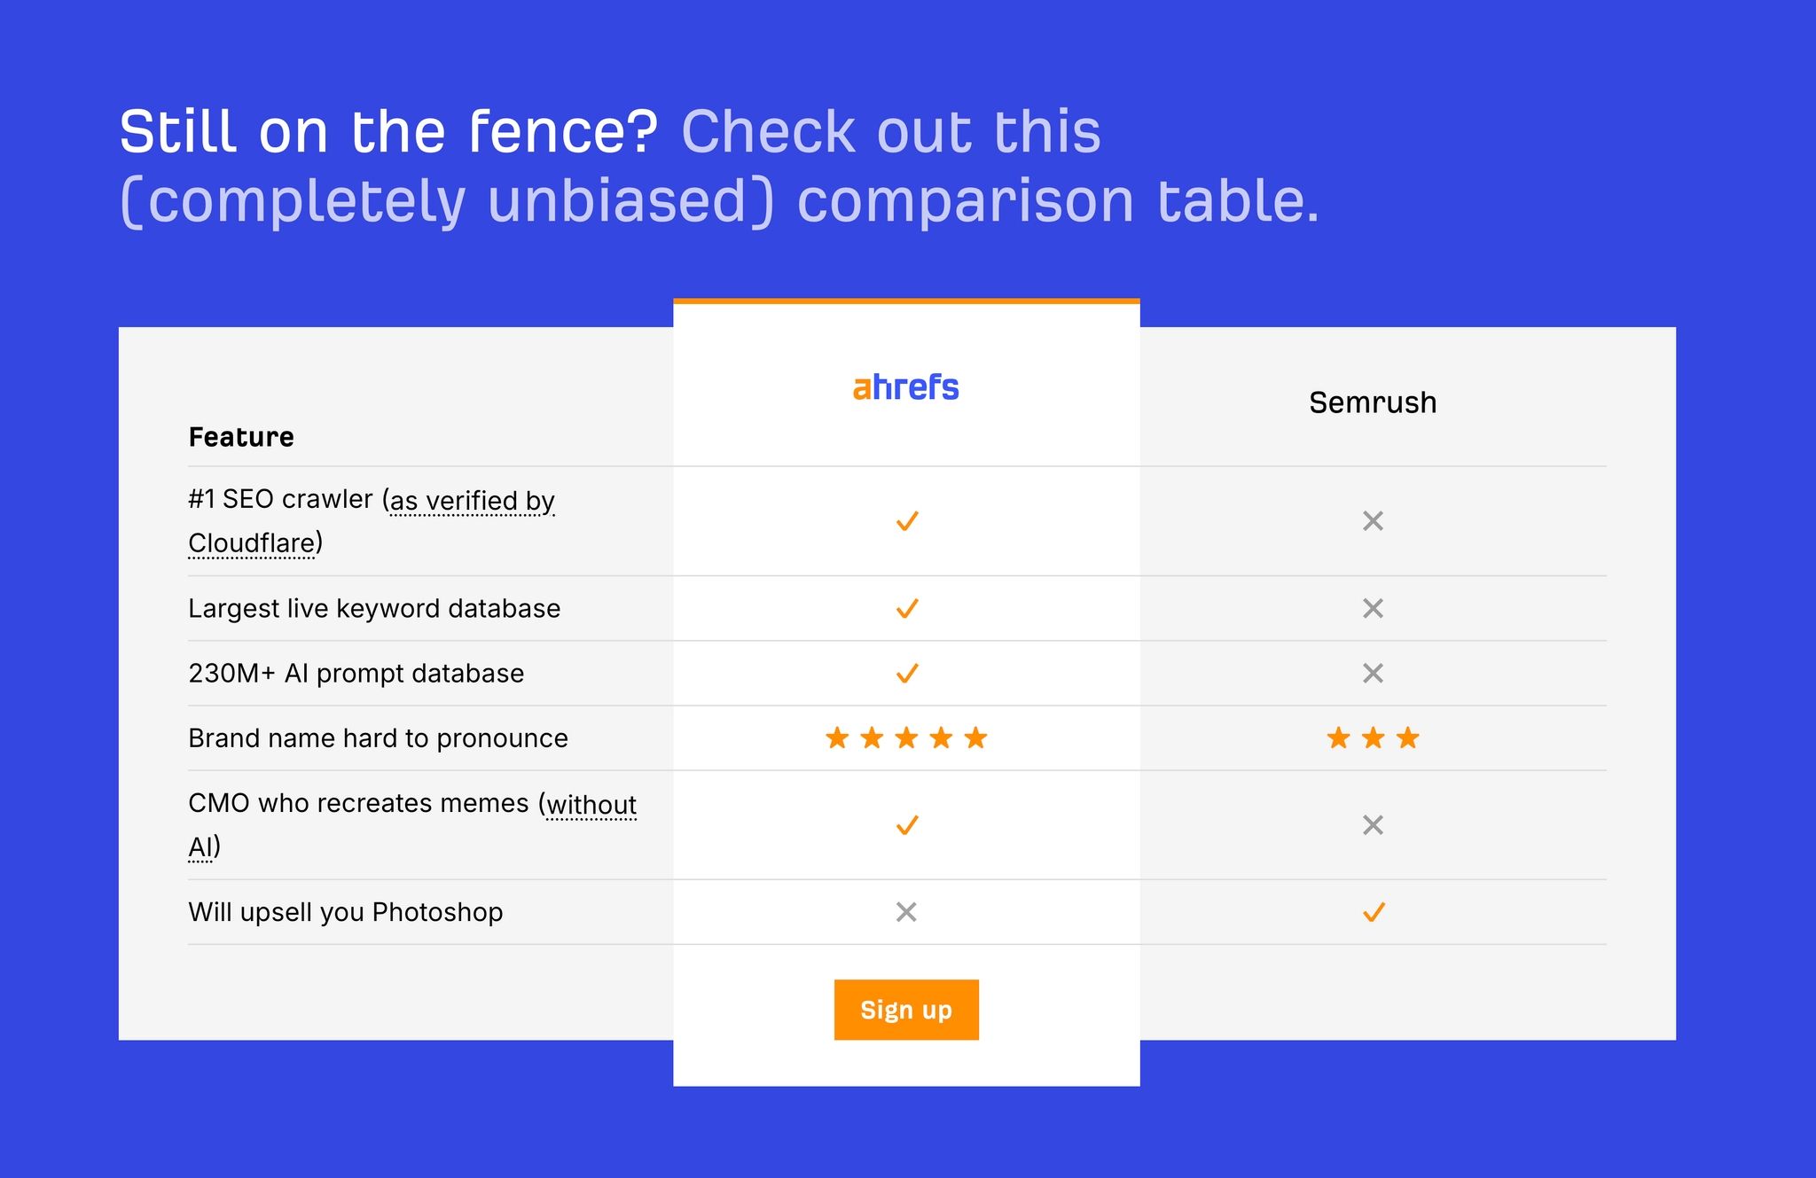
Task: Click Semrush X for largest keyword database
Action: 1373,609
